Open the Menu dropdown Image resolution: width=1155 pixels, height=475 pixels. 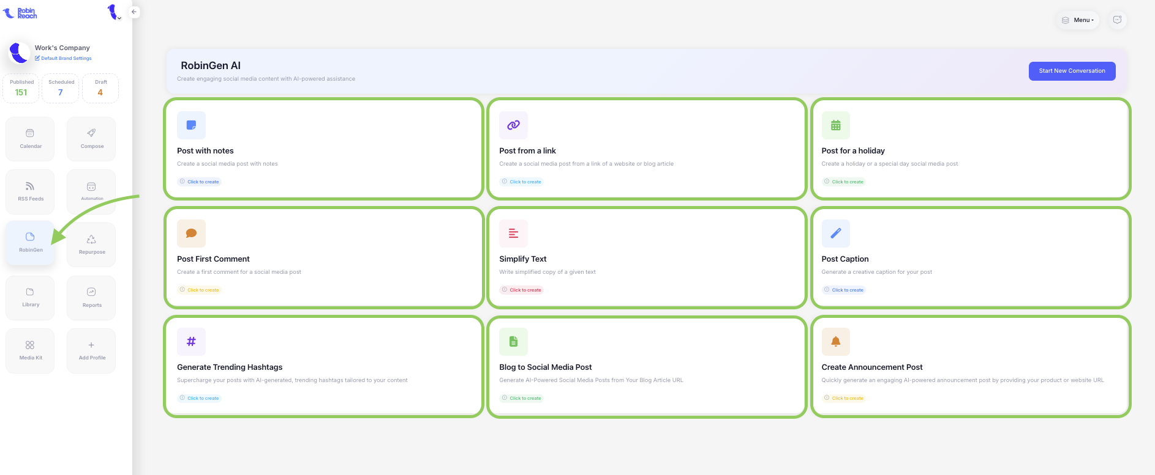(1078, 20)
